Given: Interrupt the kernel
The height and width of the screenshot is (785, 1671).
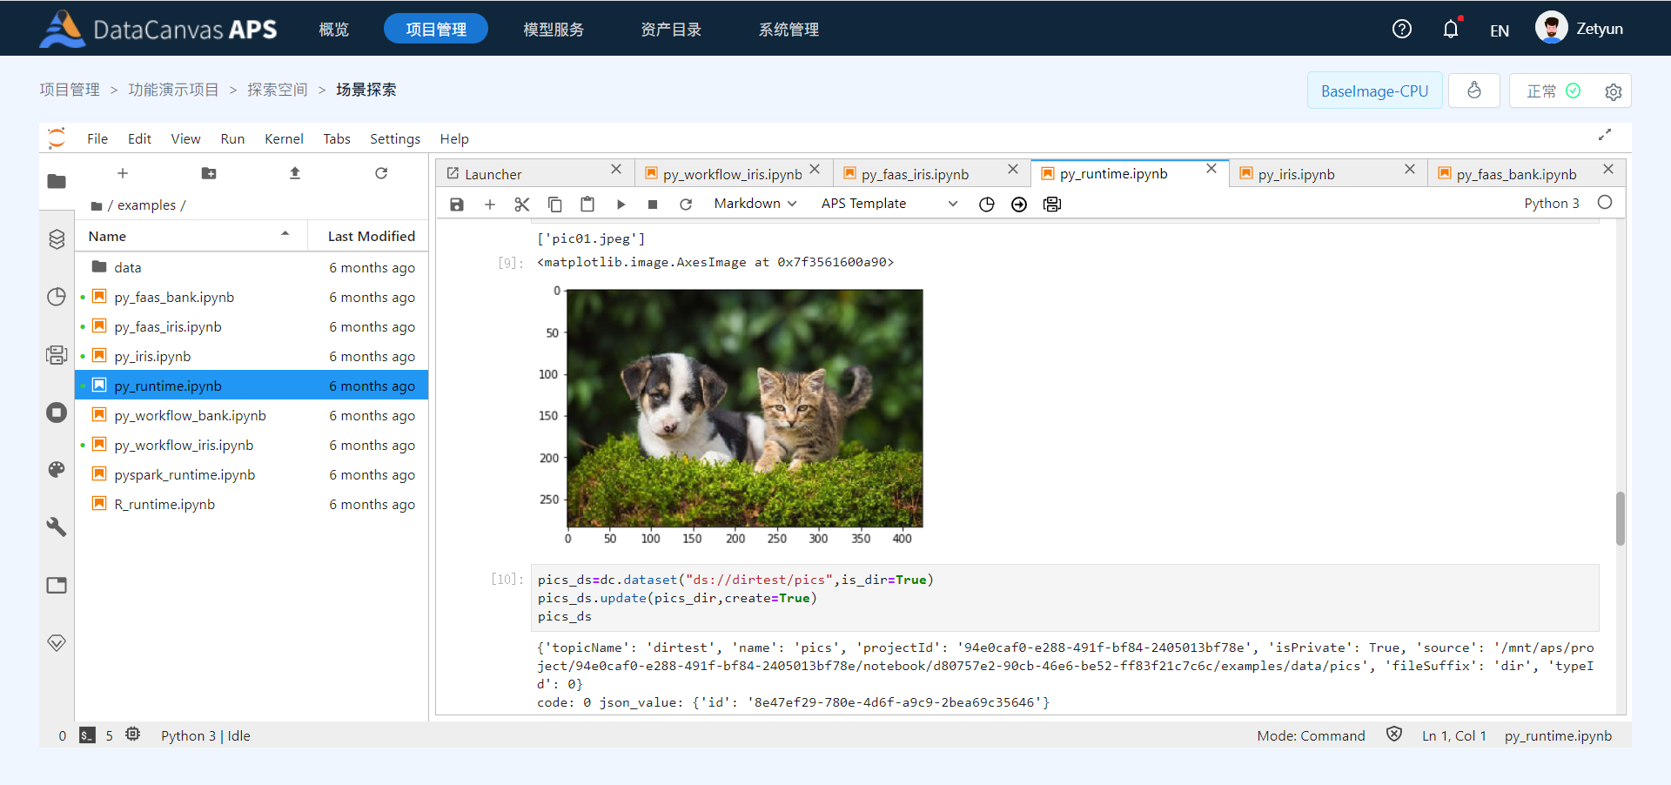Looking at the screenshot, I should pos(653,204).
